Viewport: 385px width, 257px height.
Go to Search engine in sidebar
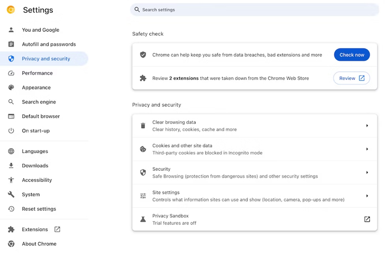click(x=39, y=102)
